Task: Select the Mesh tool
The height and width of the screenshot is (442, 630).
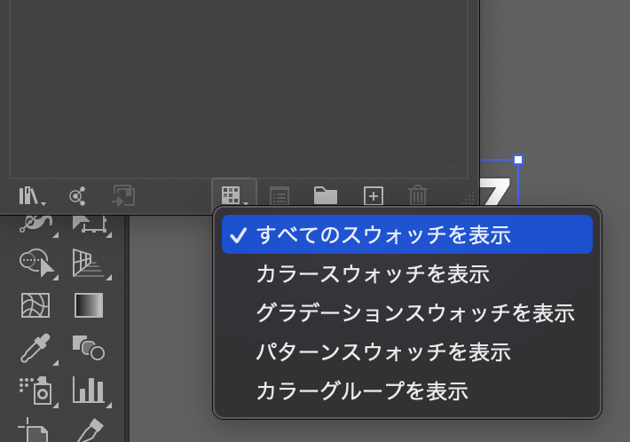Action: pyautogui.click(x=35, y=305)
